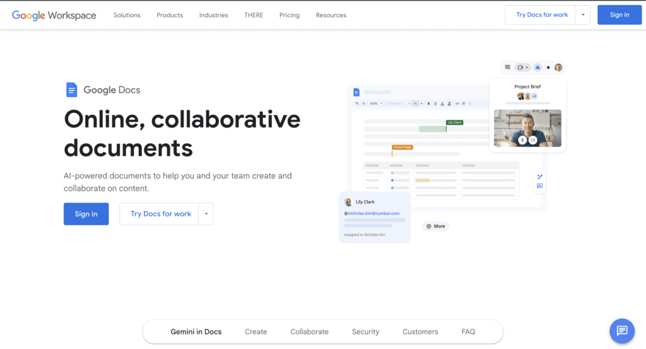Click the Project Brief video thumbnail
The height and width of the screenshot is (349, 646).
coord(527,128)
